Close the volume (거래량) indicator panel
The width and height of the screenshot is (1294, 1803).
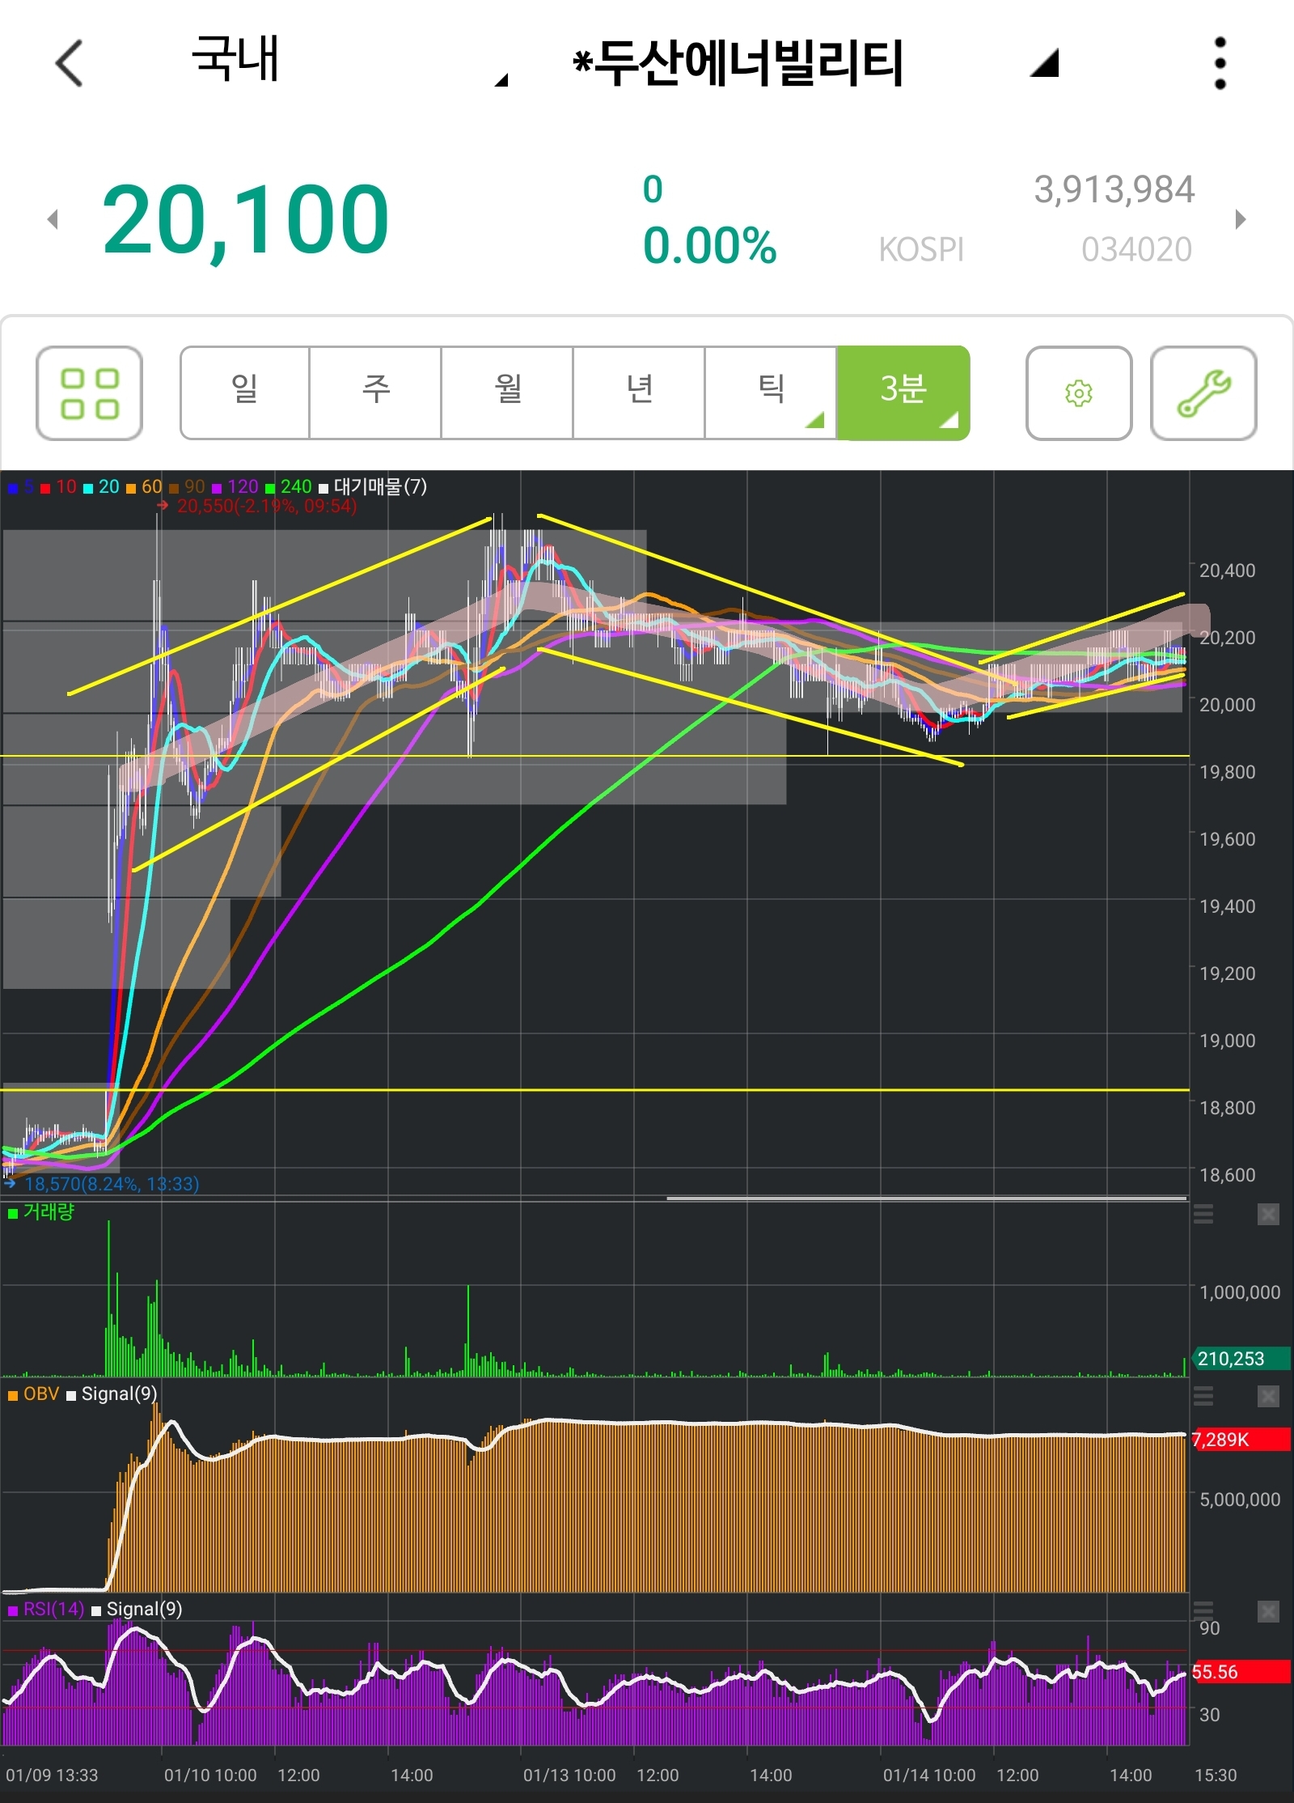1268,1214
